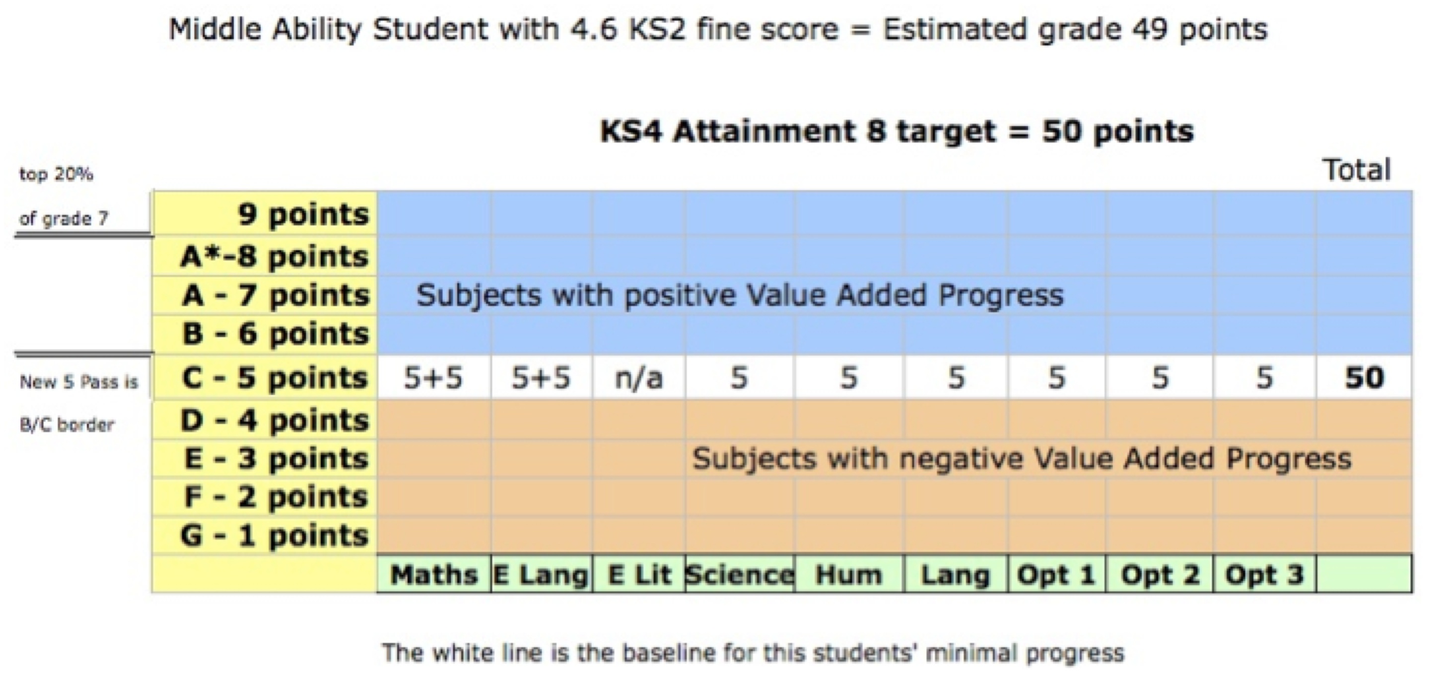The width and height of the screenshot is (1454, 674).
Task: Select the n/a cell in the white row
Action: 639,378
